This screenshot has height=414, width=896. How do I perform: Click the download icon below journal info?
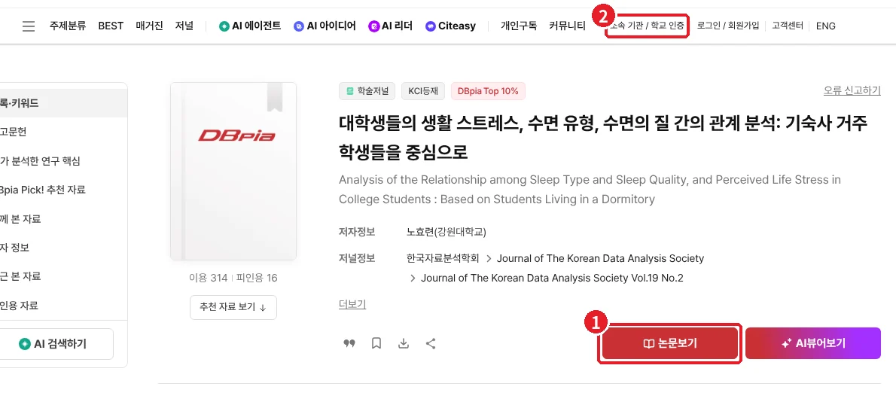point(404,343)
